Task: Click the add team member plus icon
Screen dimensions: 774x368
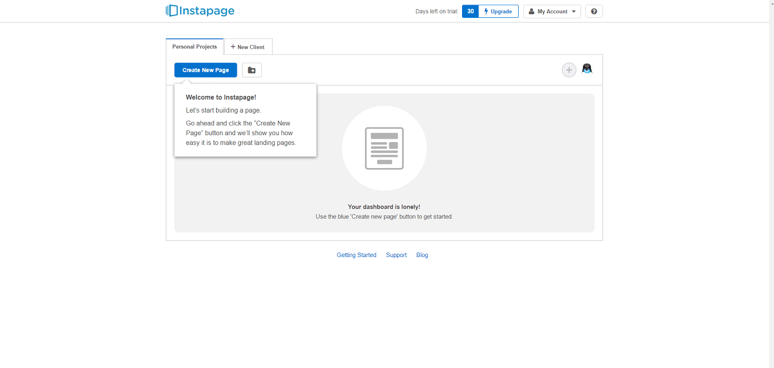Action: 569,70
